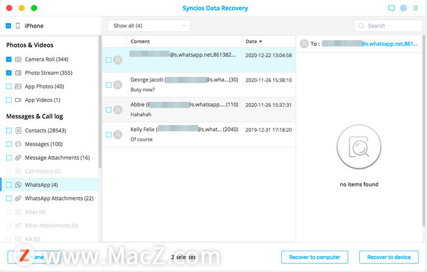Image resolution: width=427 pixels, height=272 pixels.
Task: Check the Messages (100) checkbox
Action: point(9,144)
